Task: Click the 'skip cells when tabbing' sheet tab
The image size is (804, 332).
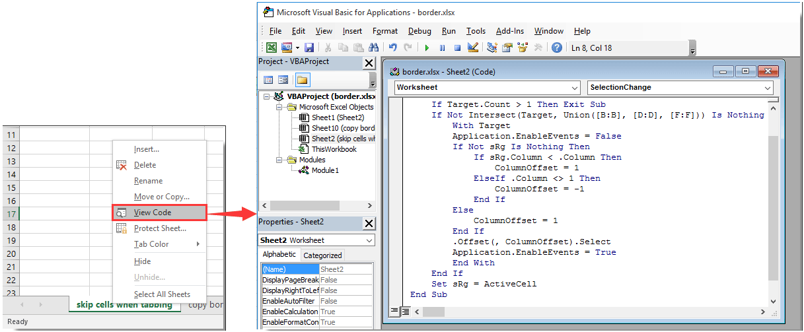Action: click(x=124, y=305)
